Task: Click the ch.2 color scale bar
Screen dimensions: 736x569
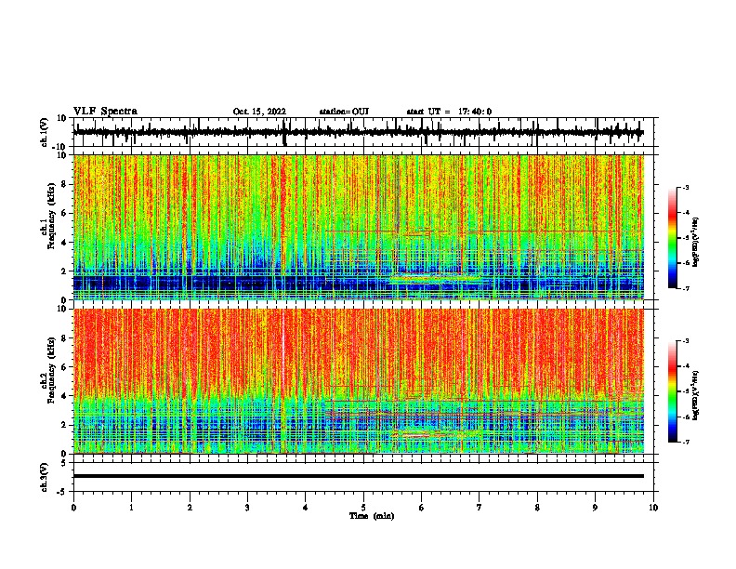Action: (672, 391)
